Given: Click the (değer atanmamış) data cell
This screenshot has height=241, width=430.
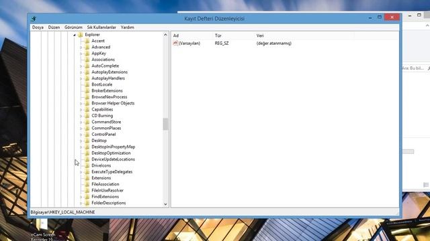Looking at the screenshot, I should pos(274,43).
